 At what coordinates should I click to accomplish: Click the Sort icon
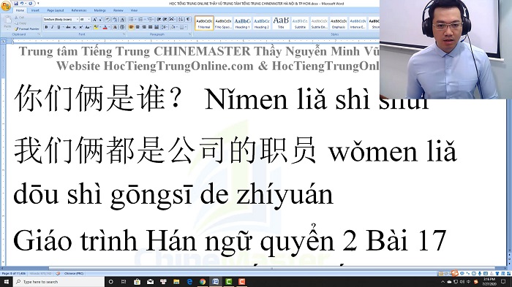(181, 20)
